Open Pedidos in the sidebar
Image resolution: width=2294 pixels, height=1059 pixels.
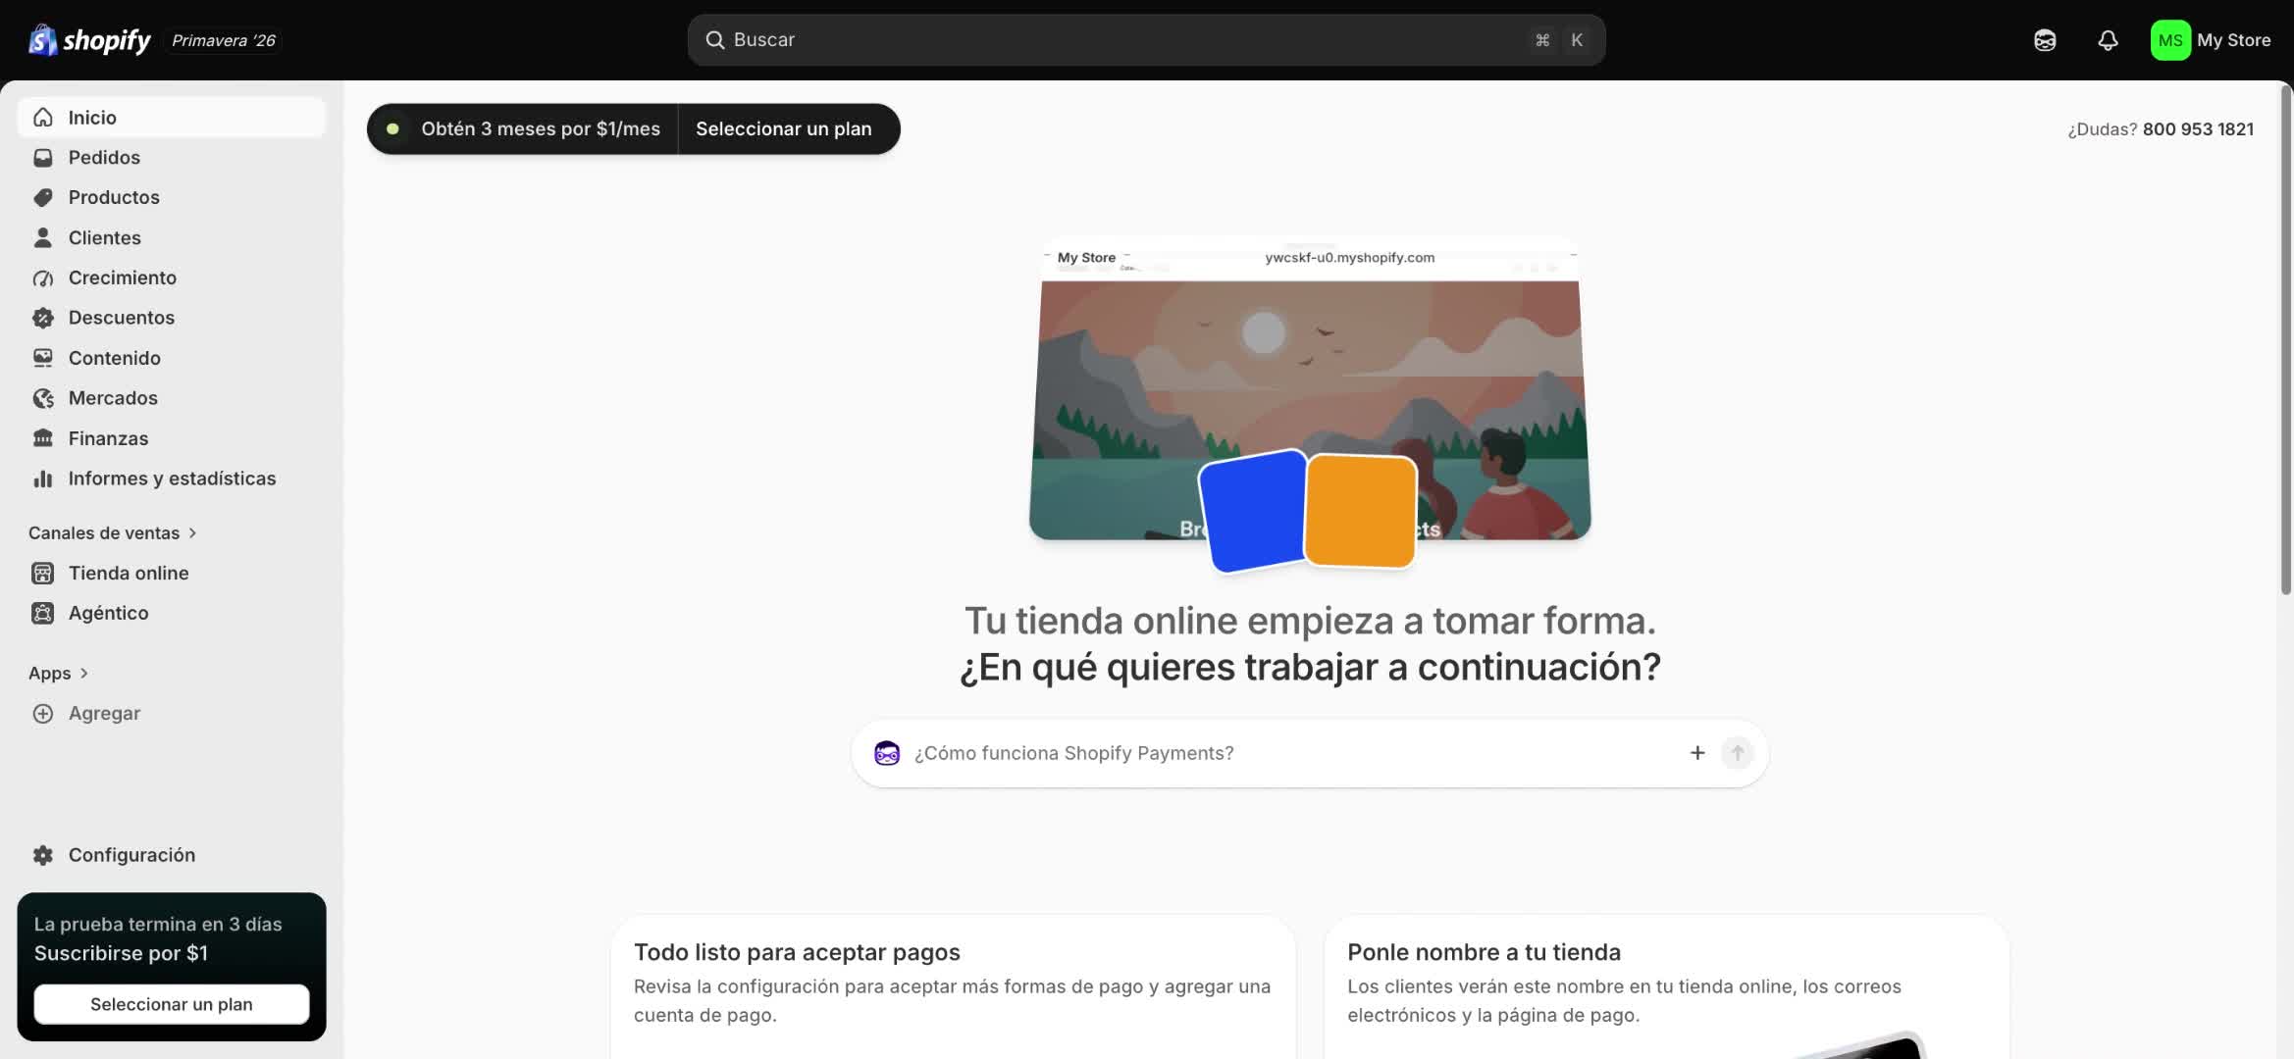pos(172,158)
